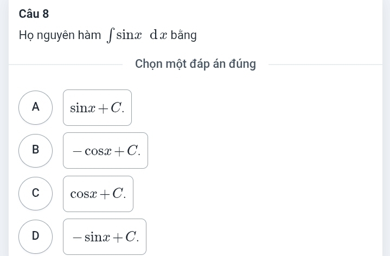Select answer option B circle

coord(36,150)
